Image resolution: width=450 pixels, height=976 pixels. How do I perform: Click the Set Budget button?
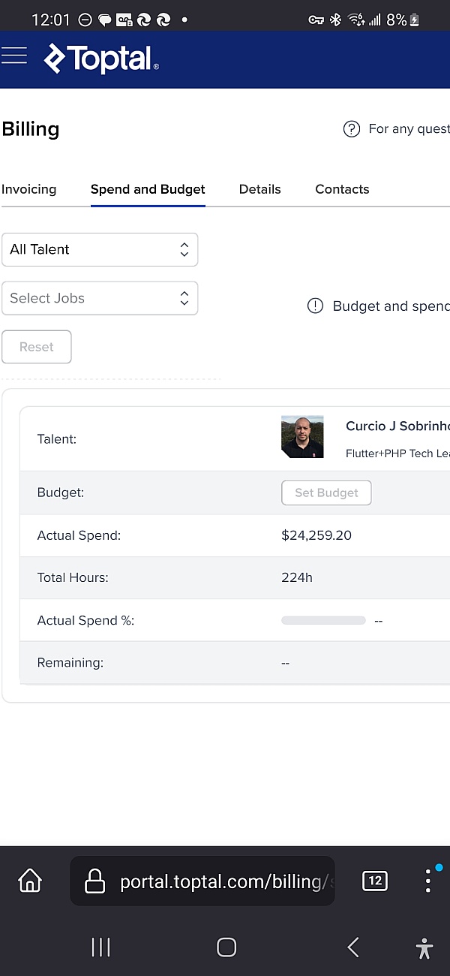326,493
